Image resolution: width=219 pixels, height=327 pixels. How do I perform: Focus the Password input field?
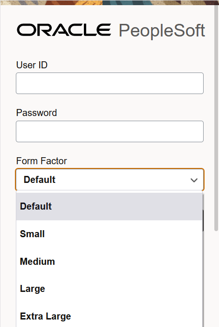point(109,131)
